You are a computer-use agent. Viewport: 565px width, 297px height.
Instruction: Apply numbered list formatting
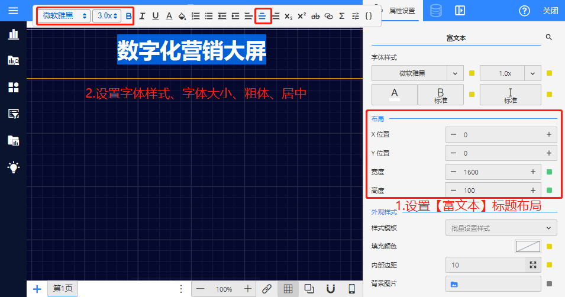pyautogui.click(x=195, y=16)
